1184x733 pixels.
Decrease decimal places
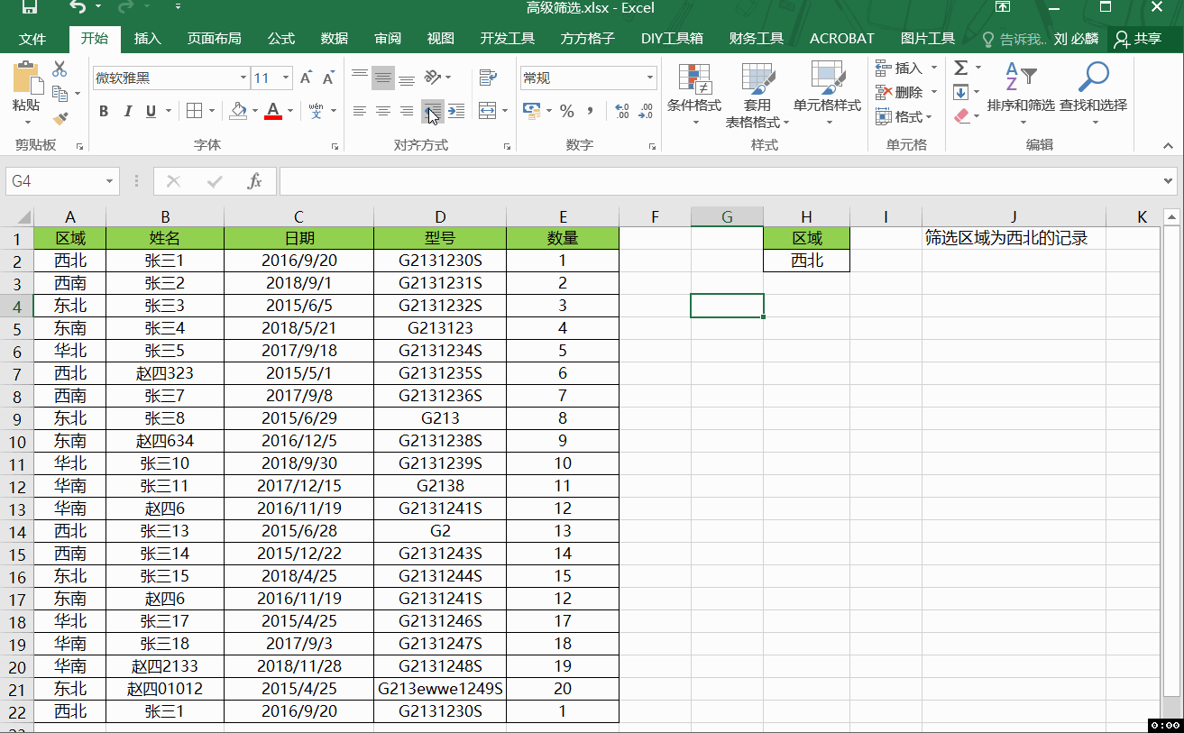(646, 111)
